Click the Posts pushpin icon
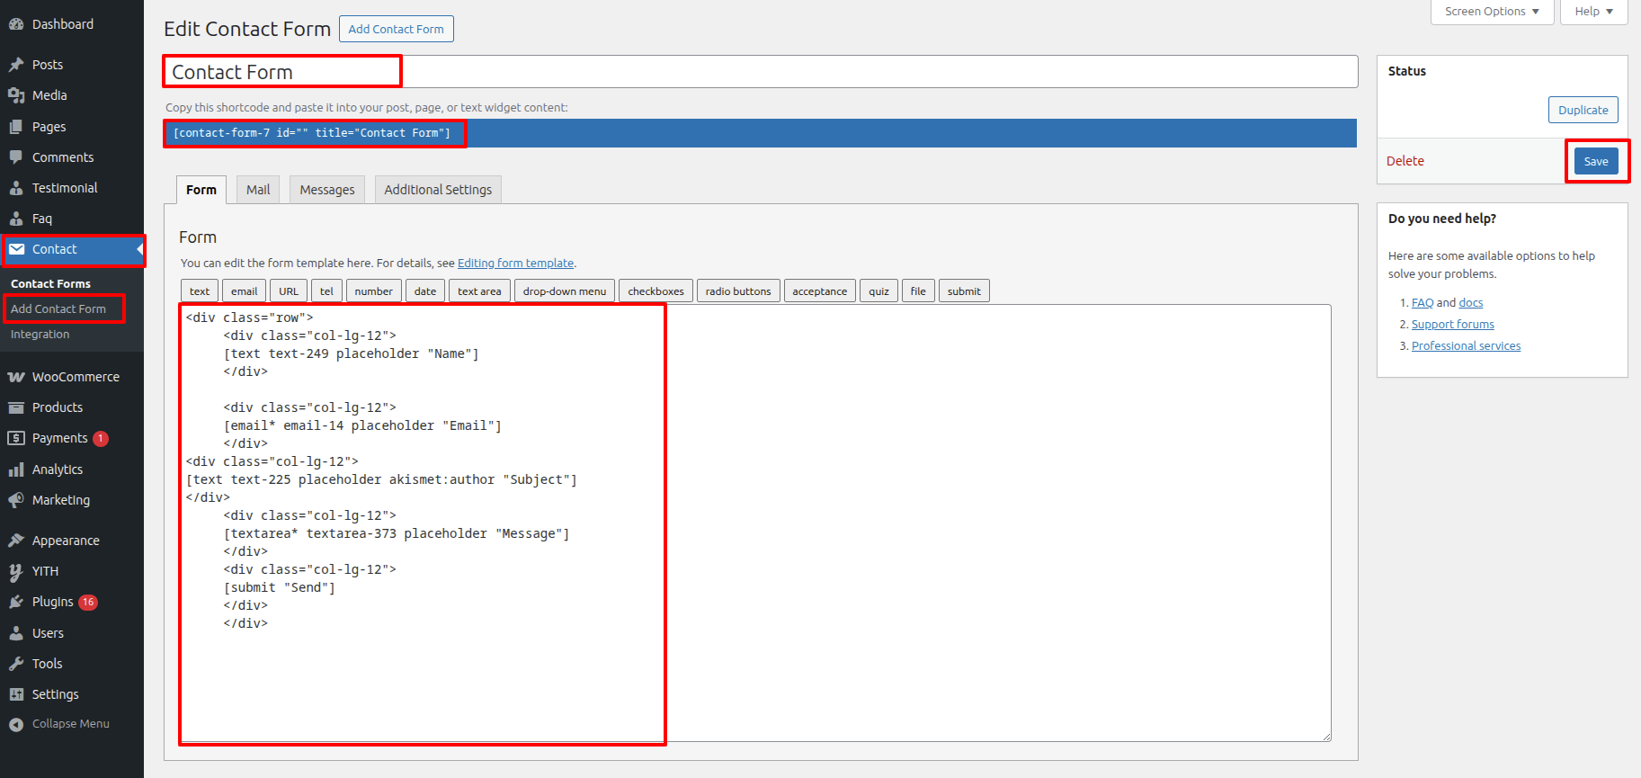This screenshot has width=1641, height=778. 16,65
